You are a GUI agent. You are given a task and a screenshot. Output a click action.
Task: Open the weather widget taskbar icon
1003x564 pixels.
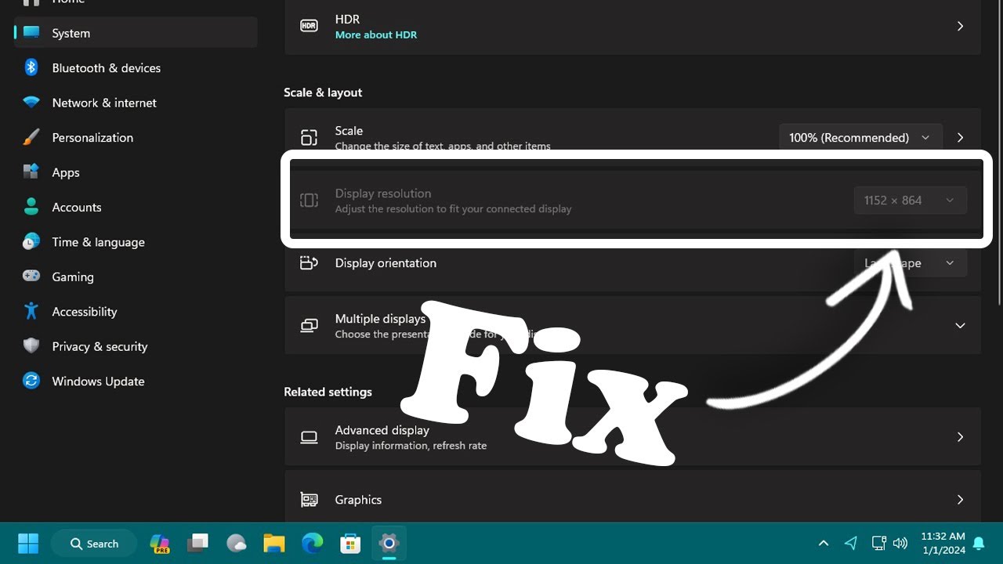click(237, 543)
